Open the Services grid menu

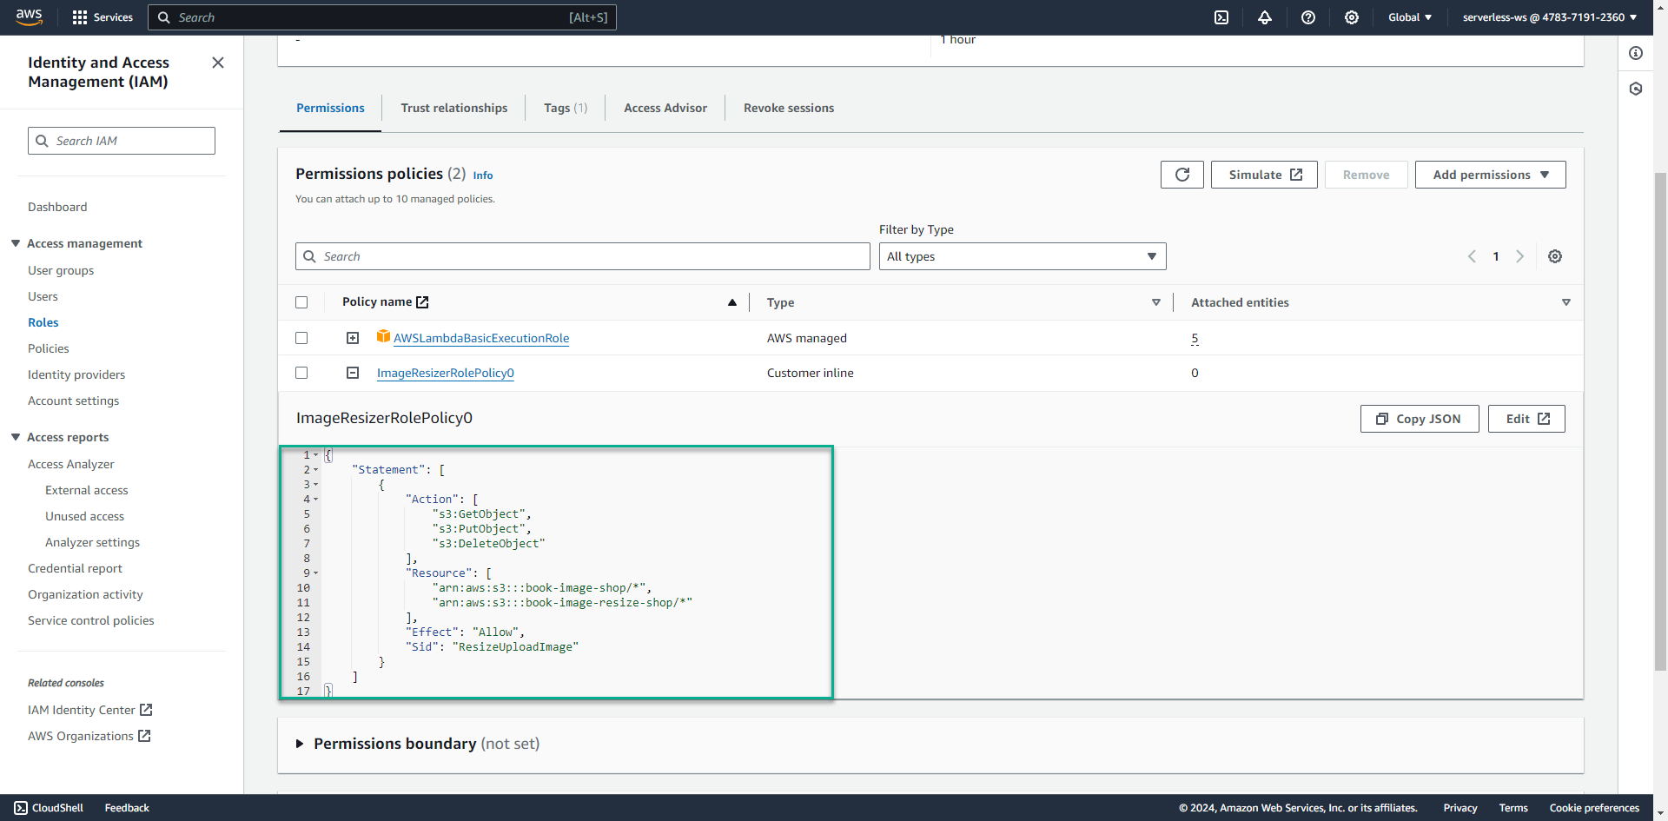click(x=103, y=17)
